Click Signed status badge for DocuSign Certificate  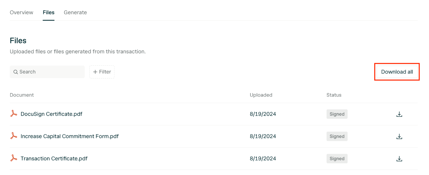click(x=337, y=114)
